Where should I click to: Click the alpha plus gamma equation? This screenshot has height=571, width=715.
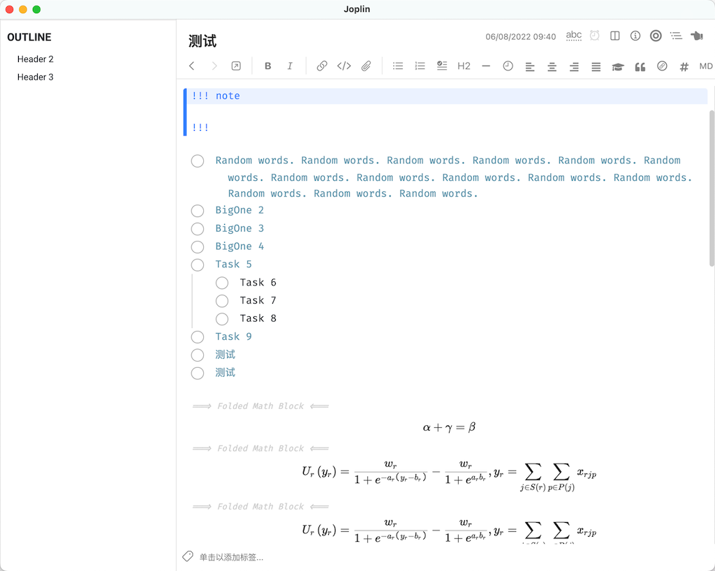(x=449, y=427)
